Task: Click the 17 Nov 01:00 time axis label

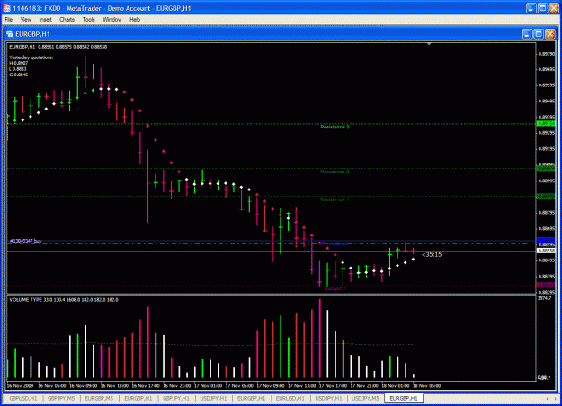Action: coord(209,386)
